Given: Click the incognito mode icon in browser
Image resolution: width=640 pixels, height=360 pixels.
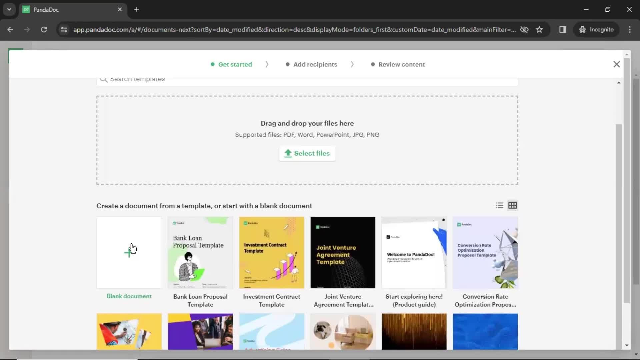Looking at the screenshot, I should 582,29.
